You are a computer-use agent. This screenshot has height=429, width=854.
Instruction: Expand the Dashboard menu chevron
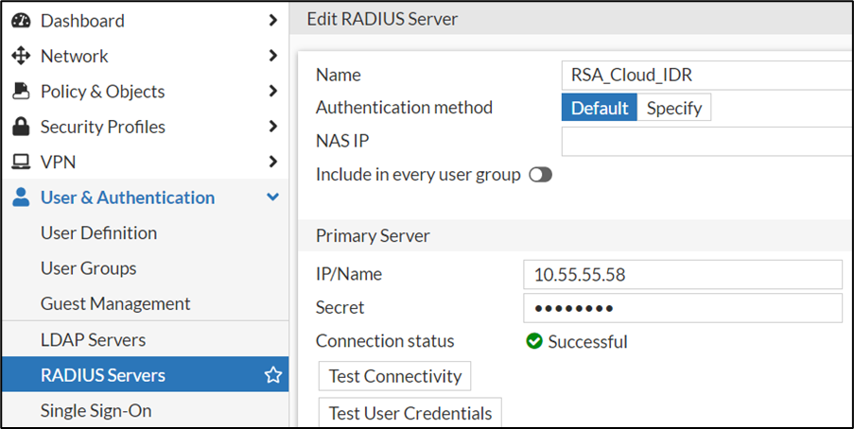tap(273, 21)
